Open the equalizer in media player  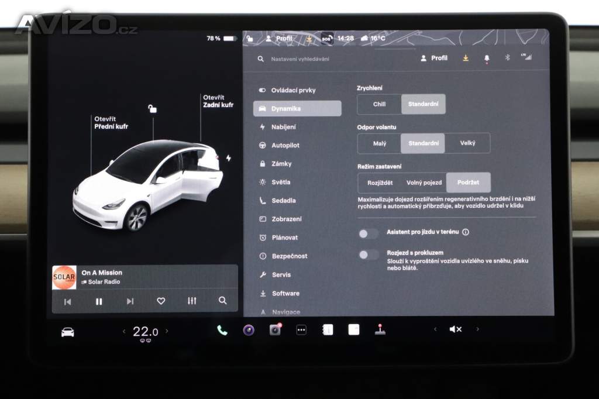192,301
